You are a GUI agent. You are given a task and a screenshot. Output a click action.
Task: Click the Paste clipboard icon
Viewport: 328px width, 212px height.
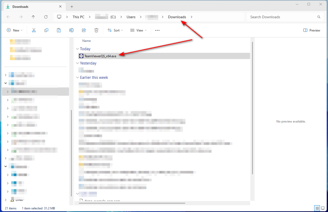(x=59, y=30)
